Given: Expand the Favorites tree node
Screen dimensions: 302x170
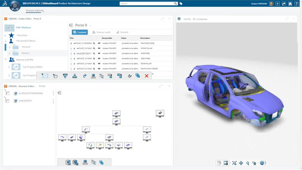Looking at the screenshot, I should point(5,35).
